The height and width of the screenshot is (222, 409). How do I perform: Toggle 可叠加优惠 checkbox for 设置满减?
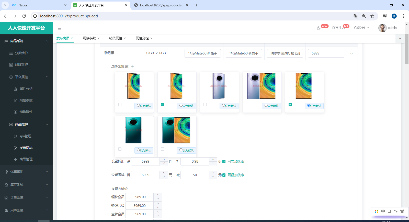(x=224, y=175)
